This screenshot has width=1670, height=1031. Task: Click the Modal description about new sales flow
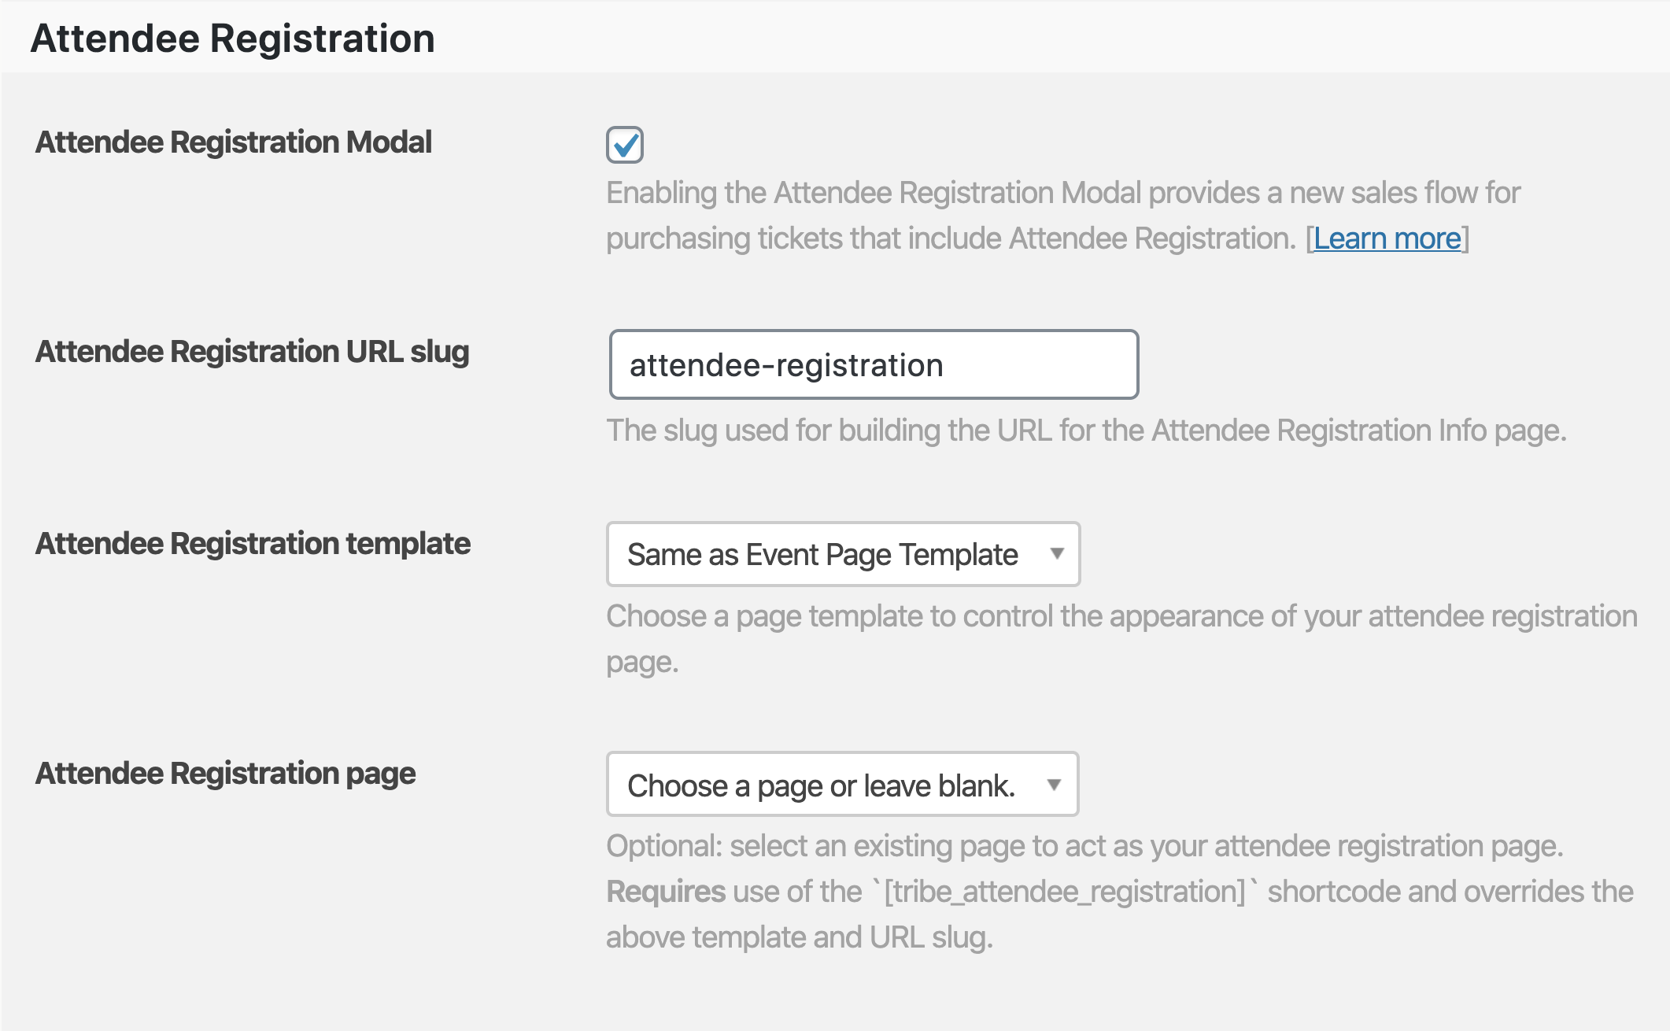pyautogui.click(x=1062, y=216)
